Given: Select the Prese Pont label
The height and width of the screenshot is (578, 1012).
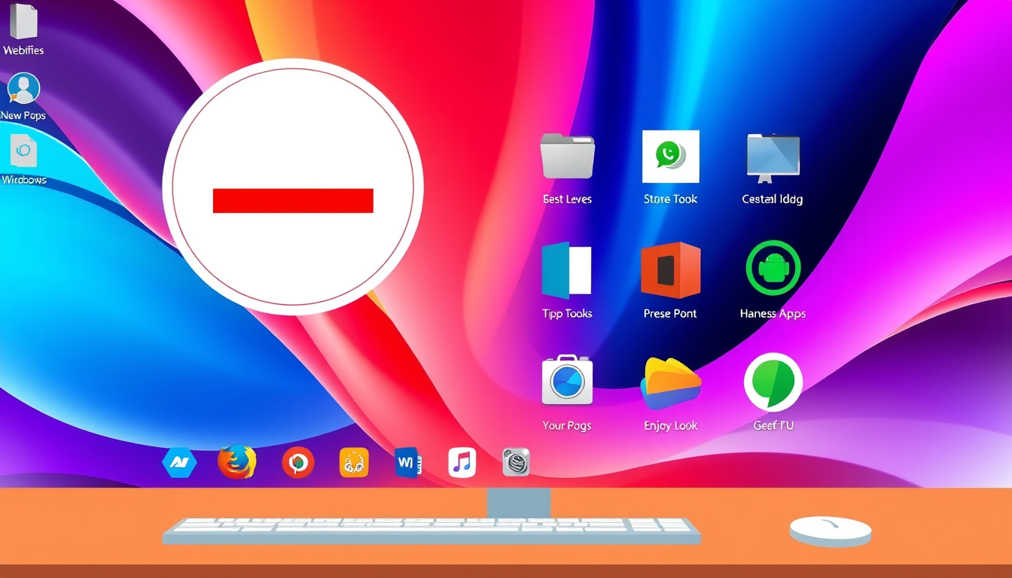Looking at the screenshot, I should [670, 314].
